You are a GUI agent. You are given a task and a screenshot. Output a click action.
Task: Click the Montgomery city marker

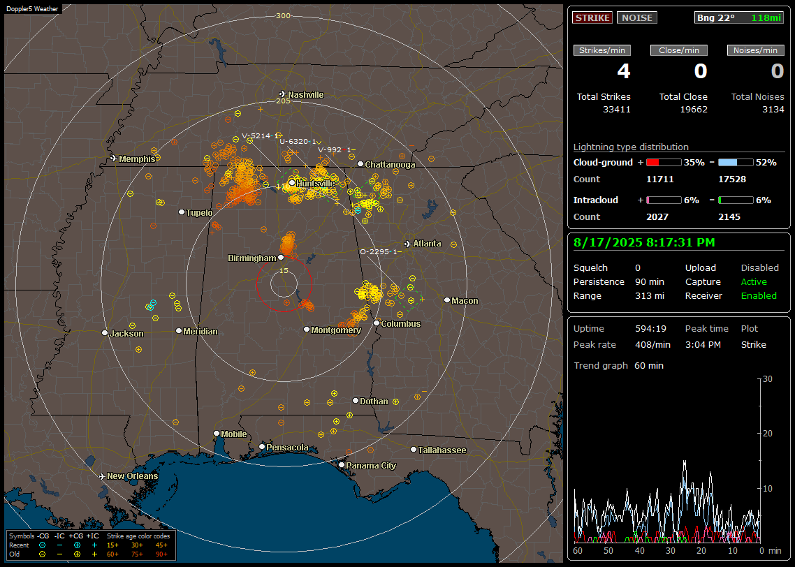pyautogui.click(x=307, y=330)
